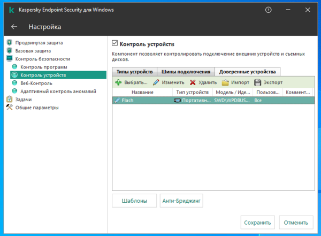Viewport: 321px width, 236px height.
Task: Click the Общие параметры tools icon
Action: coord(9,107)
